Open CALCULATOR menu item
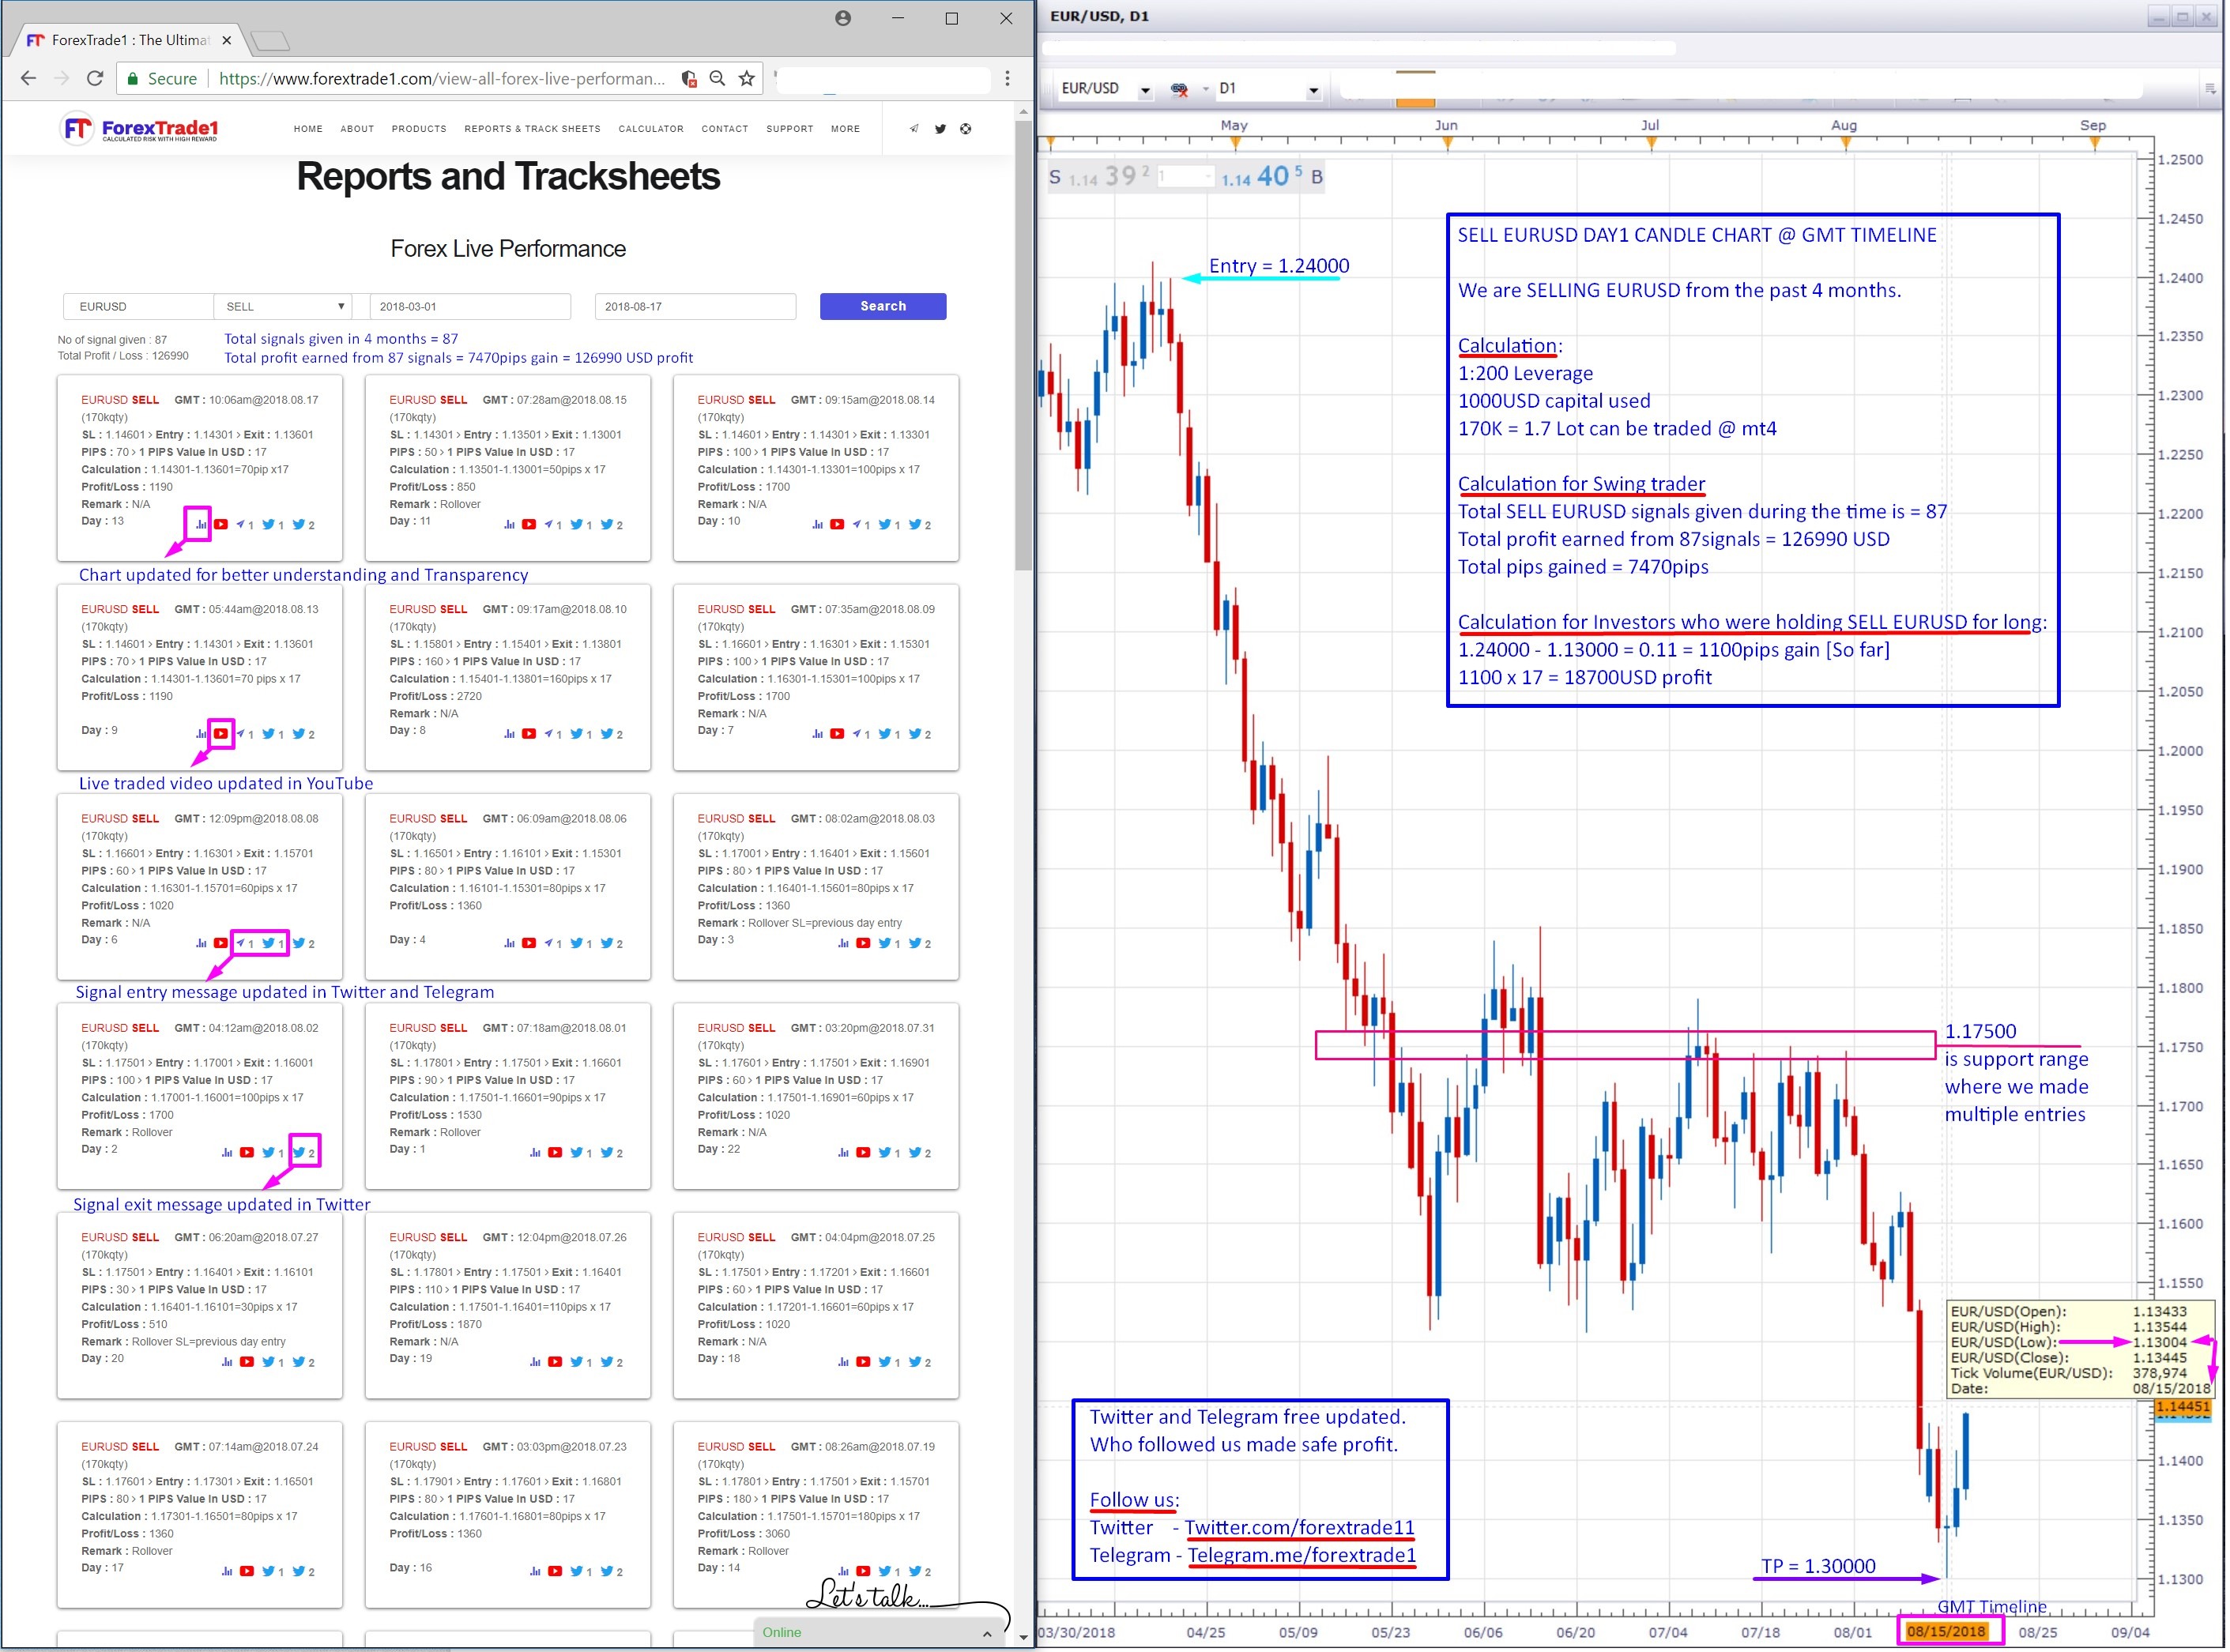The width and height of the screenshot is (2230, 1652). [x=652, y=129]
